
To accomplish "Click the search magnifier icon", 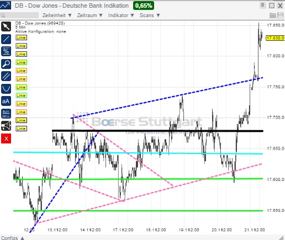I will pos(3,15).
